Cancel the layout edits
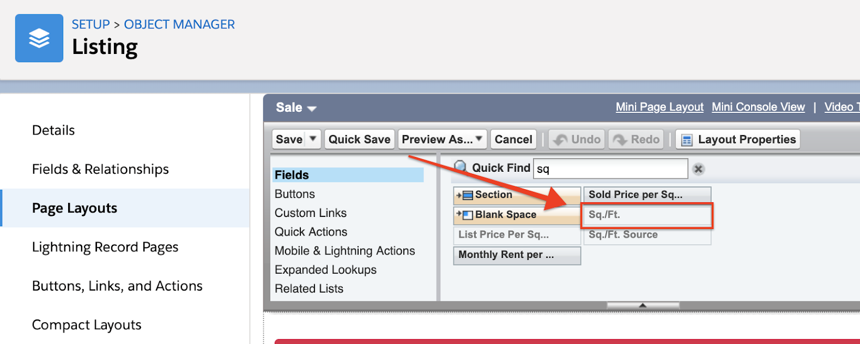Viewport: 860px width, 344px height. pyautogui.click(x=513, y=139)
